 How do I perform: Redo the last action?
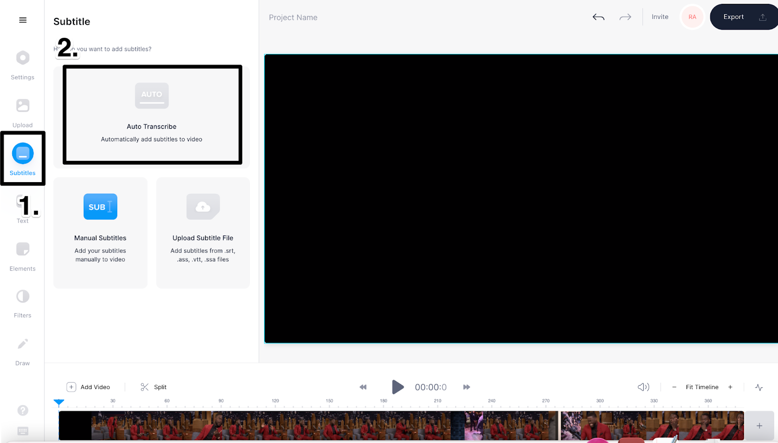click(625, 17)
